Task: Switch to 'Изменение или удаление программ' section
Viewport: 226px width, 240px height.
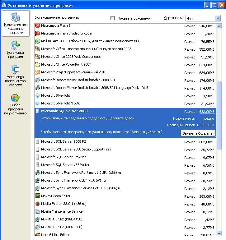Action: [16, 24]
